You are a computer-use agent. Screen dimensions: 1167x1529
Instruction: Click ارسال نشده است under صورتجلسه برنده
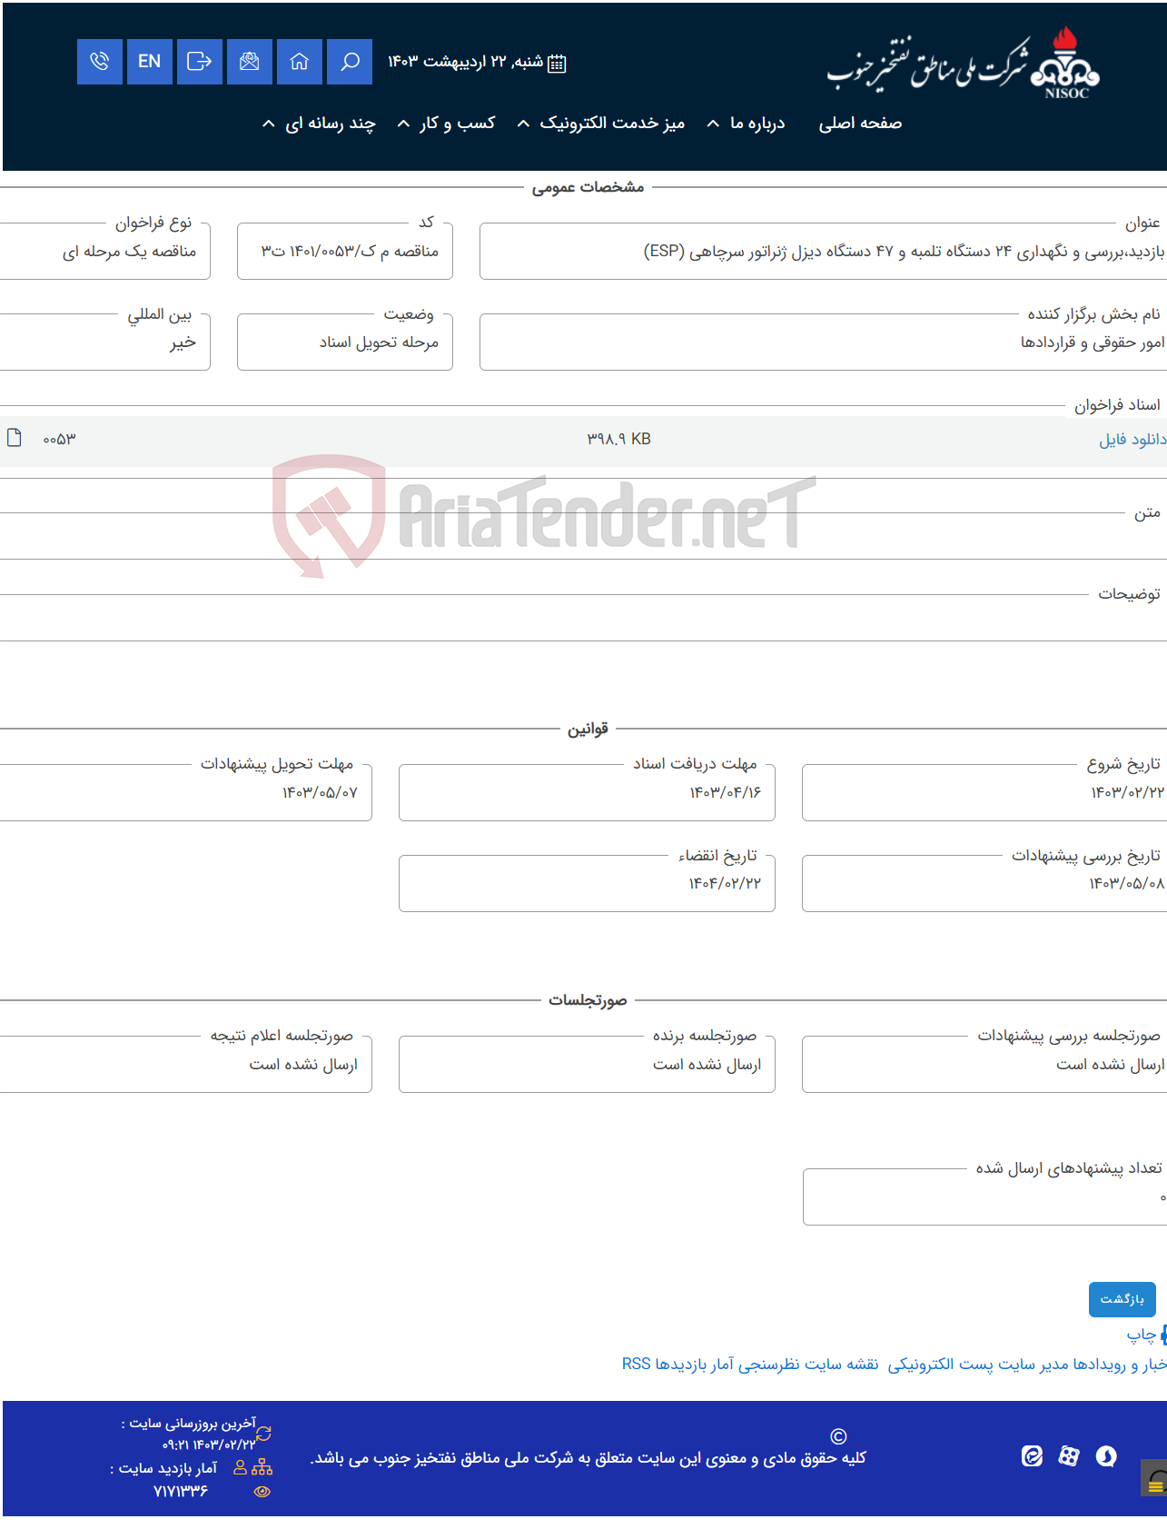(x=707, y=1065)
